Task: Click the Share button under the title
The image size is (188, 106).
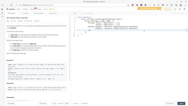Action: 37,21
